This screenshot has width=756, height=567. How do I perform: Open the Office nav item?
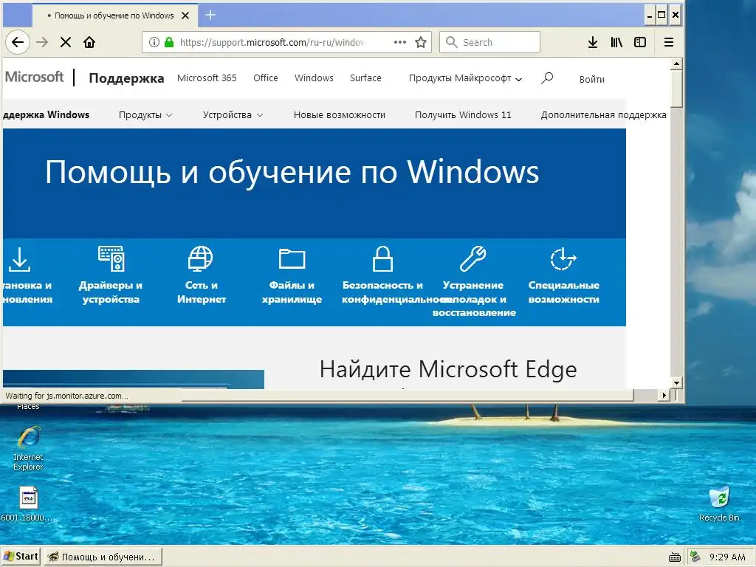point(266,78)
